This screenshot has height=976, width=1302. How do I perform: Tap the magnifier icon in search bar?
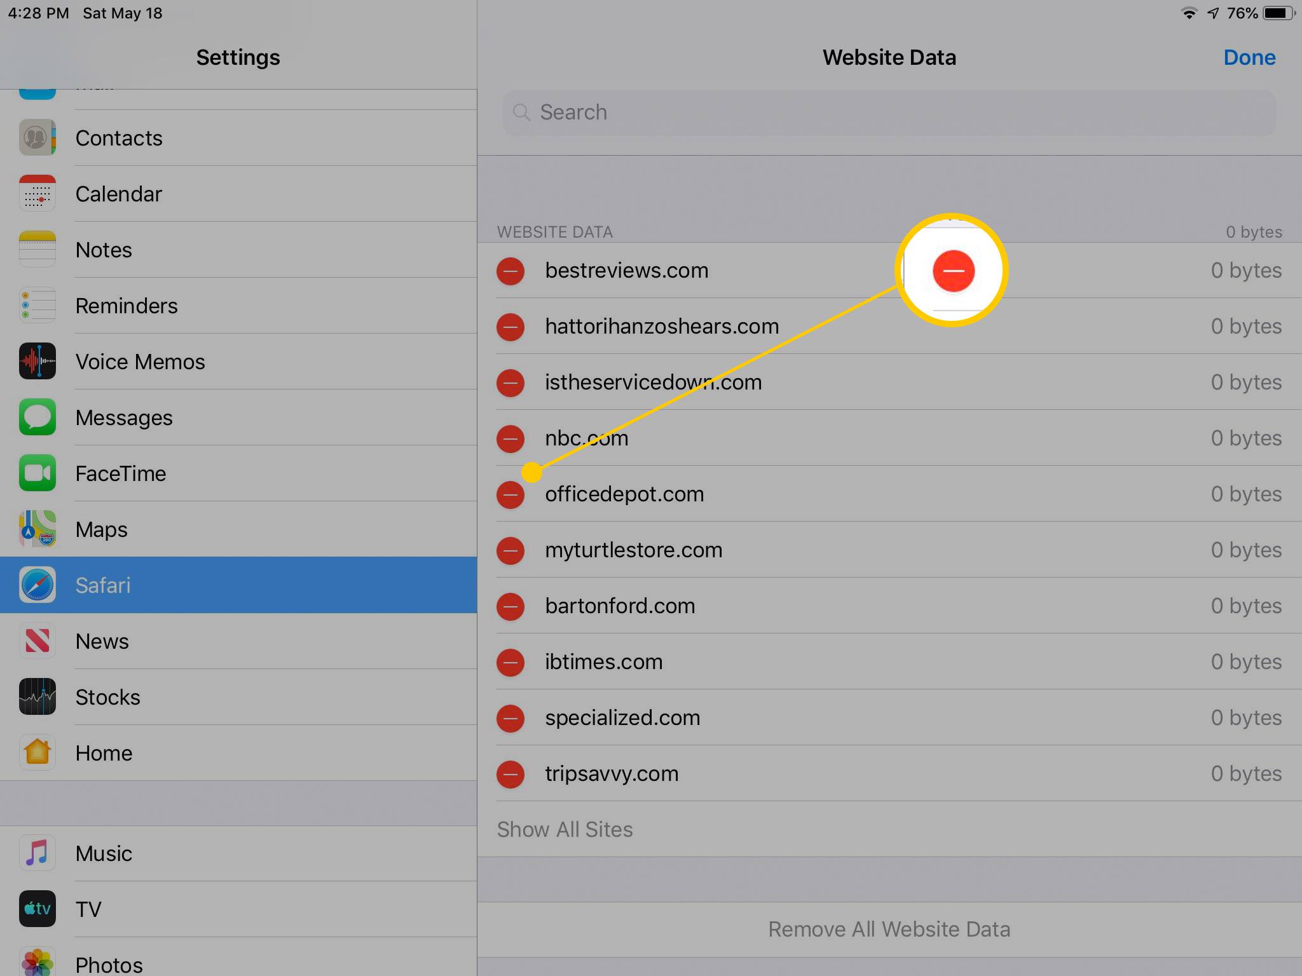(x=521, y=112)
